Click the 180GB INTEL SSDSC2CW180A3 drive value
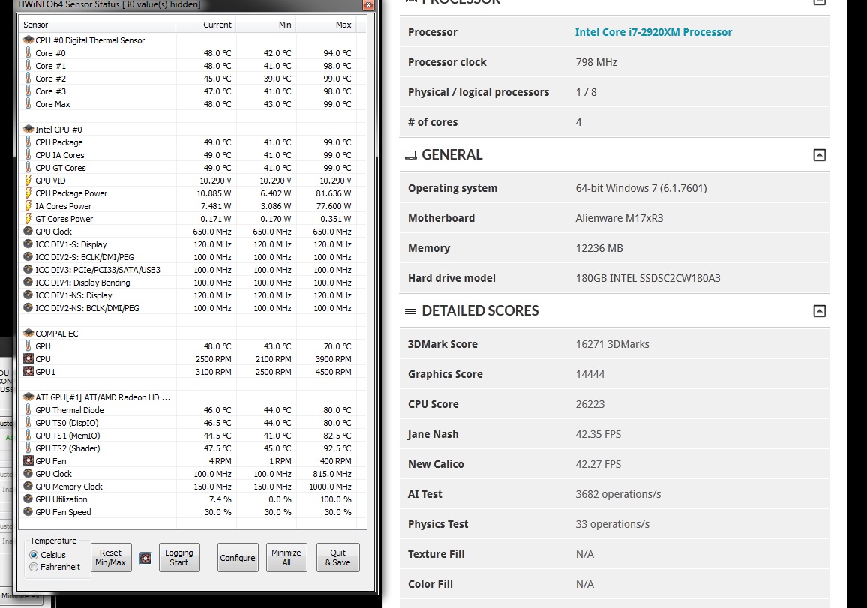This screenshot has width=867, height=608. pyautogui.click(x=648, y=278)
